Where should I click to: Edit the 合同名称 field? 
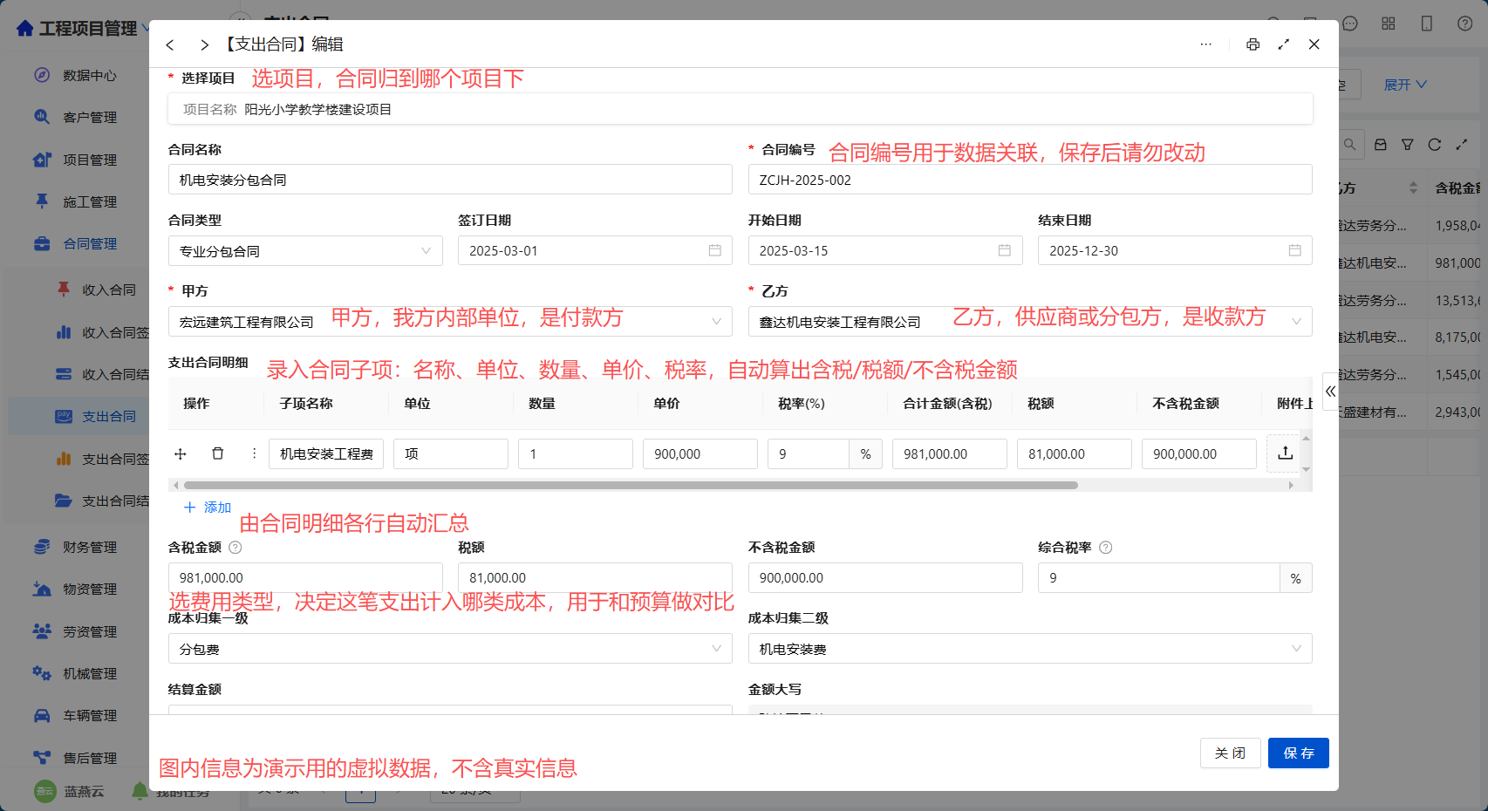tap(450, 180)
